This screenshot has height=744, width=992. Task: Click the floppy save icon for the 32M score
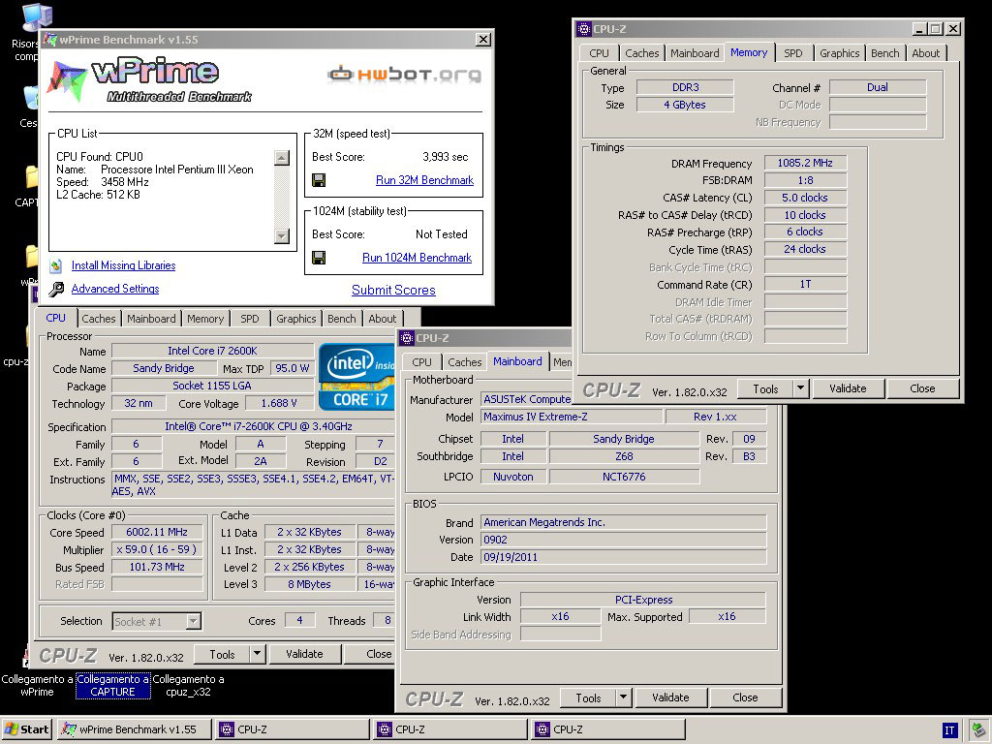click(x=319, y=180)
